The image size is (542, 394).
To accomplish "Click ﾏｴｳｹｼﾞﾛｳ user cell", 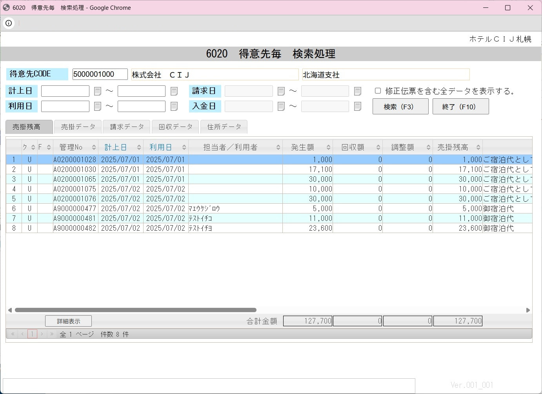I will 235,208.
